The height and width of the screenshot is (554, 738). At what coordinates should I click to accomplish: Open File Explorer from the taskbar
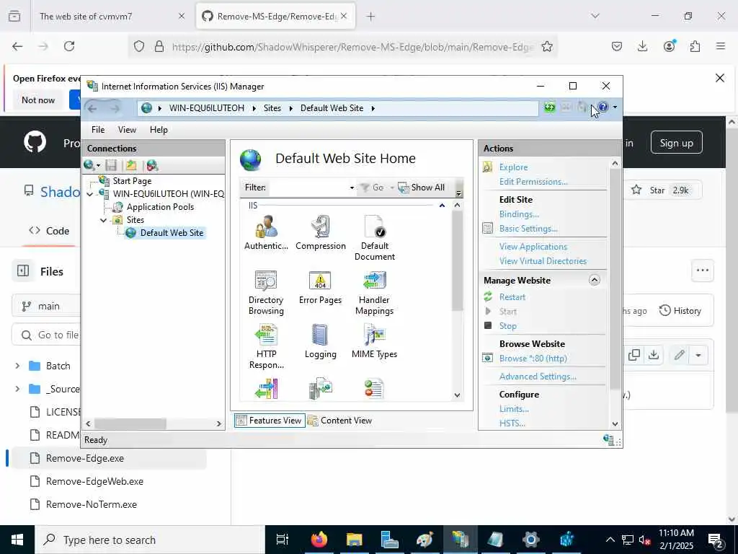click(354, 540)
